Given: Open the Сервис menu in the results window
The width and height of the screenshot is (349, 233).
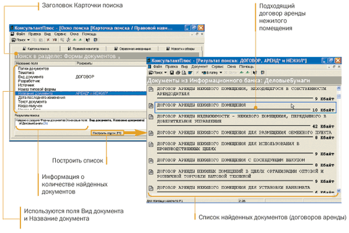Looking at the screenshot, I should tap(218, 67).
